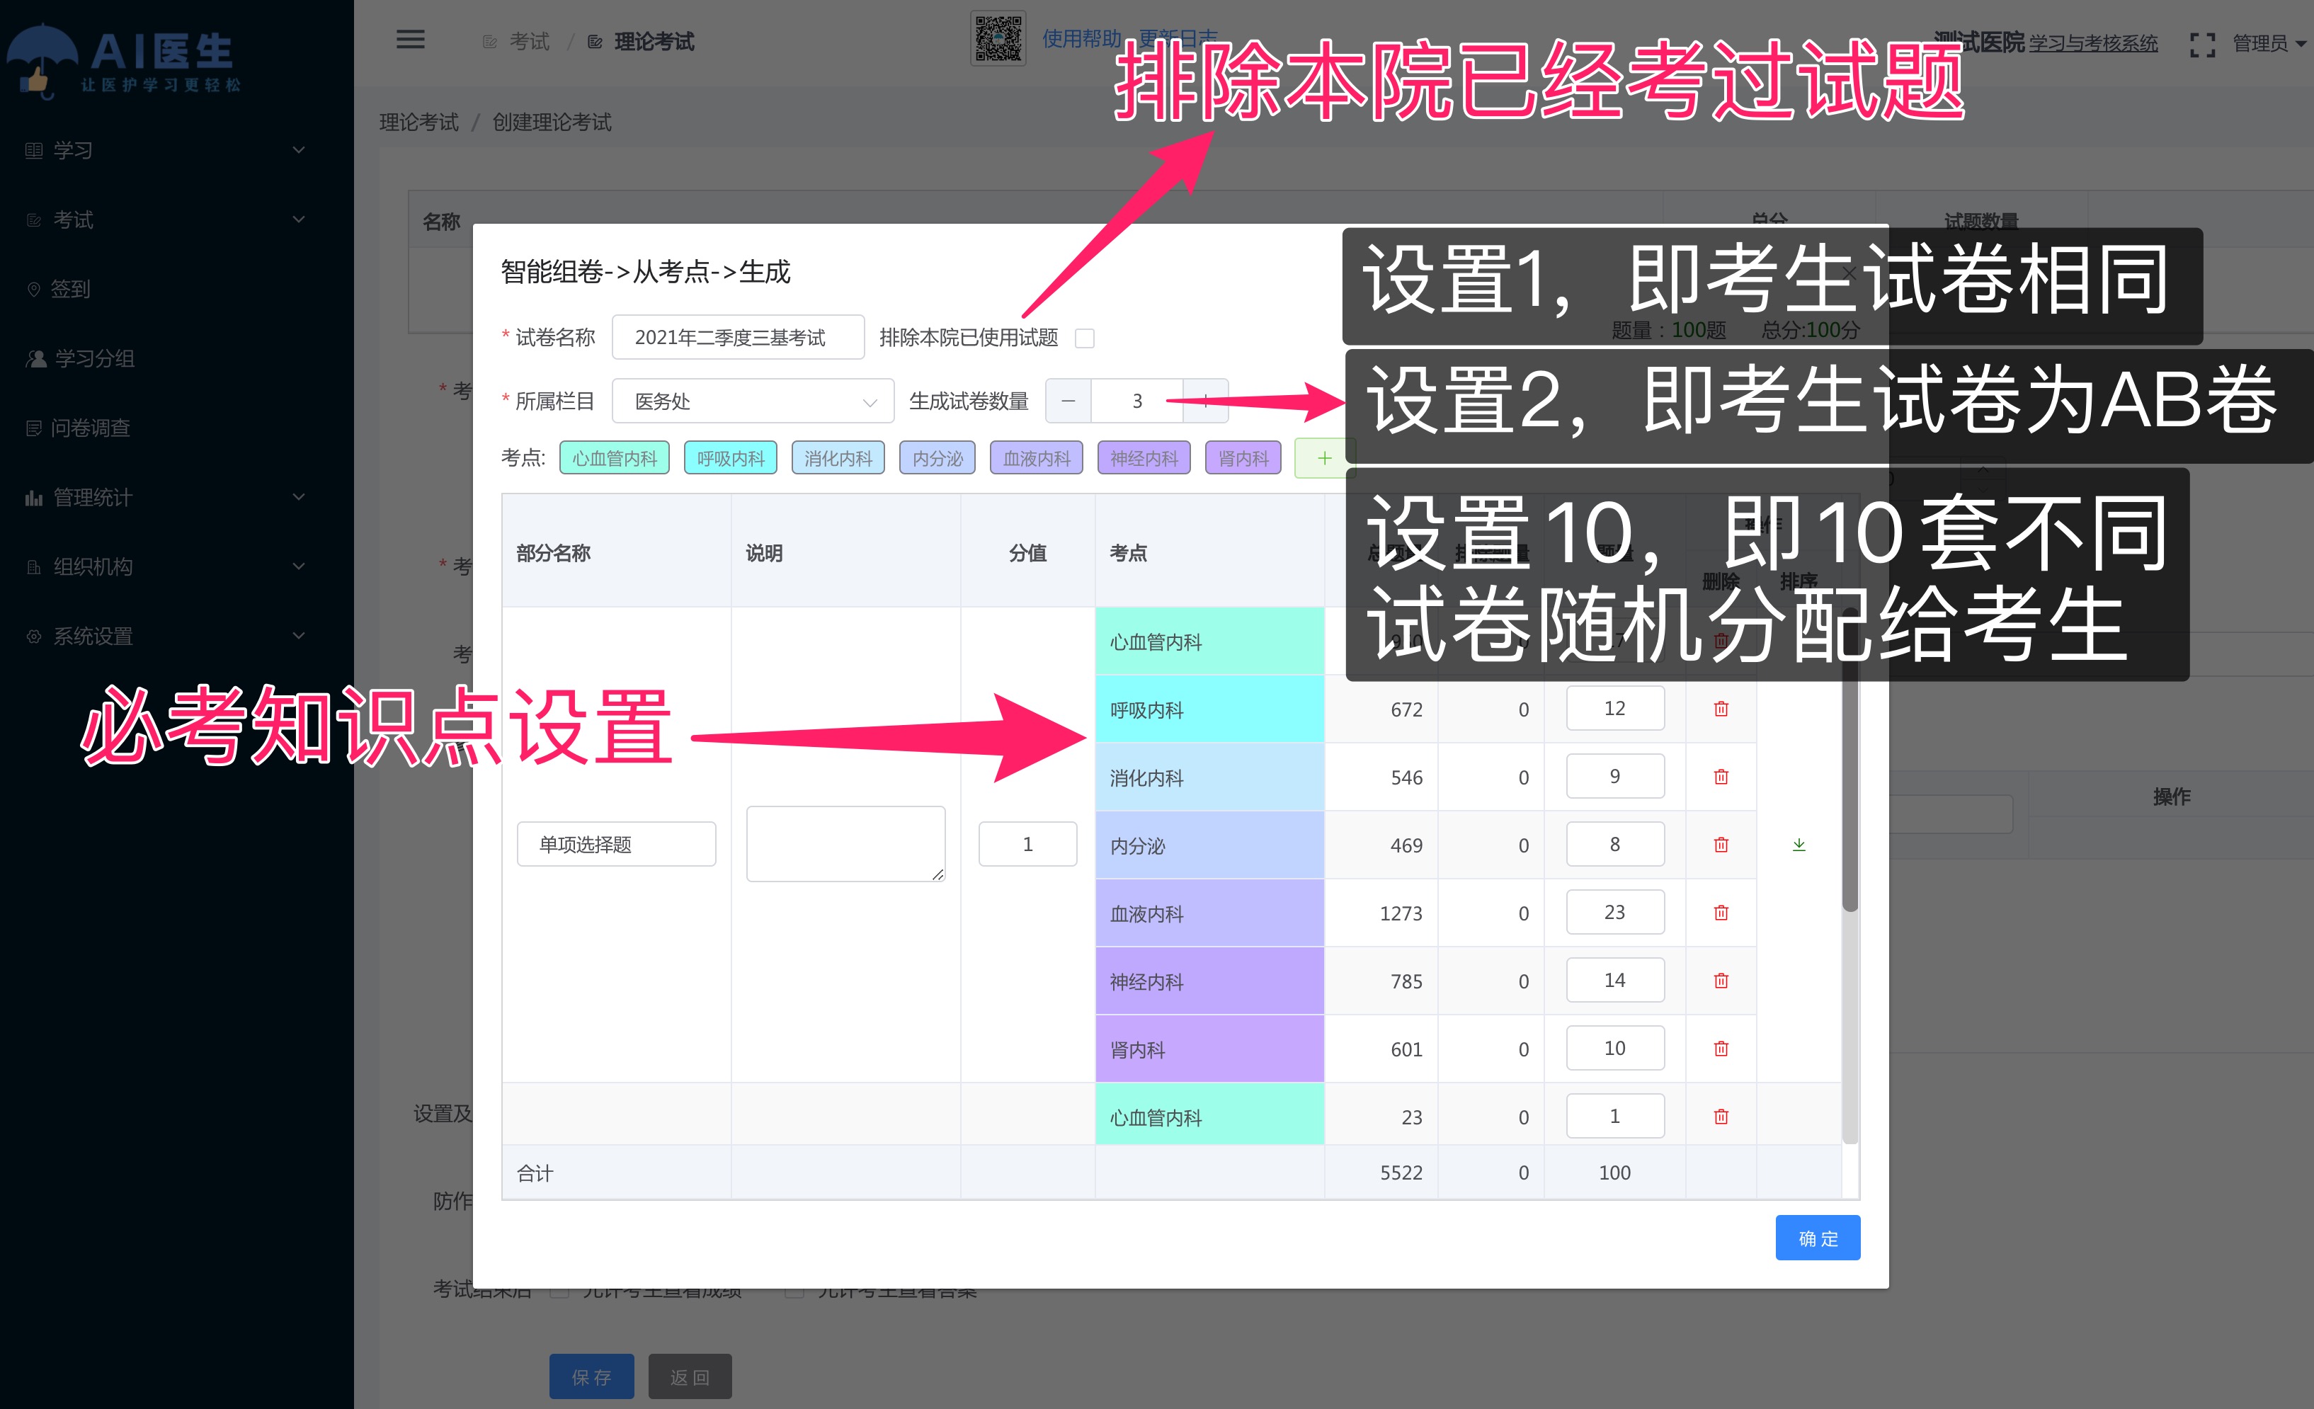This screenshot has height=1409, width=2314.
Task: Click 考试 in top breadcrumb
Action: click(529, 41)
